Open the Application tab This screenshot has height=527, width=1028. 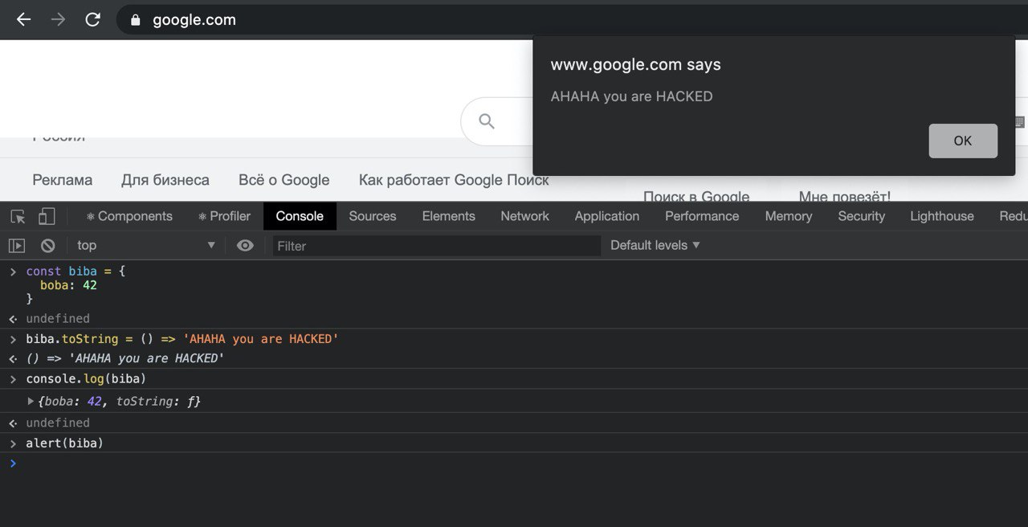(x=607, y=216)
